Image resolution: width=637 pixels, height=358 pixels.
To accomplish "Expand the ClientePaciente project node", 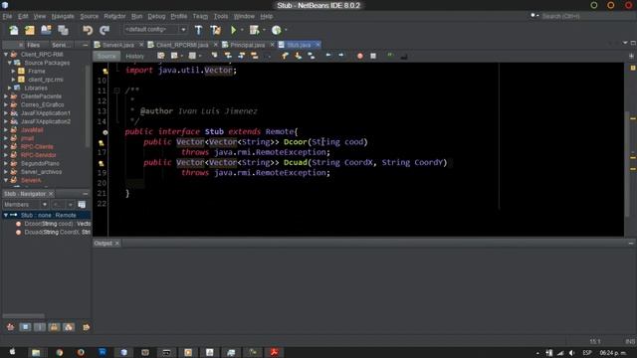I will 6,96.
